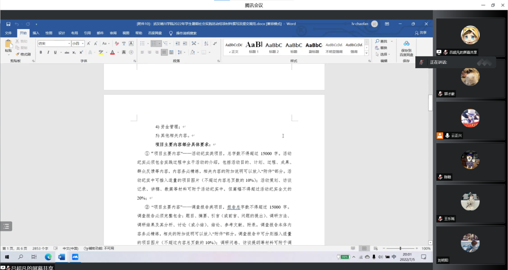Open the 审阅 ribbon tab

pyautogui.click(x=113, y=33)
